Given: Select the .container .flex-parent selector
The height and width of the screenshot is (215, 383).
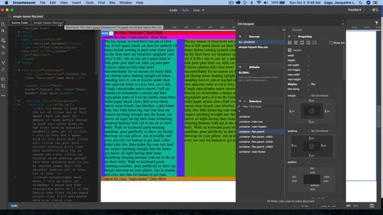Looking at the screenshot, I should (261, 131).
